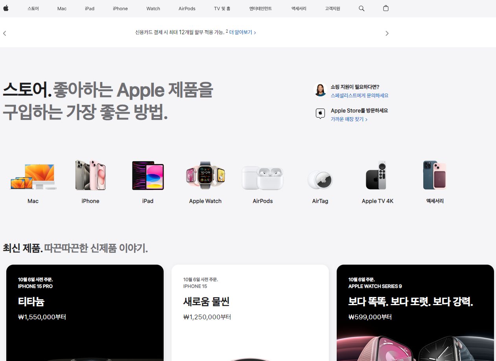Open the Mac menu item

pyautogui.click(x=62, y=8)
